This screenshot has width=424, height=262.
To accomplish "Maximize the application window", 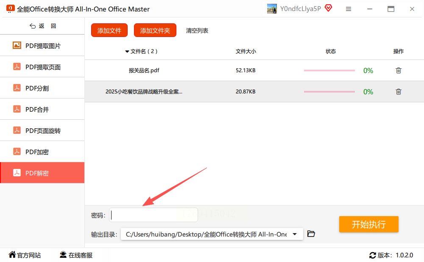I will (x=391, y=9).
